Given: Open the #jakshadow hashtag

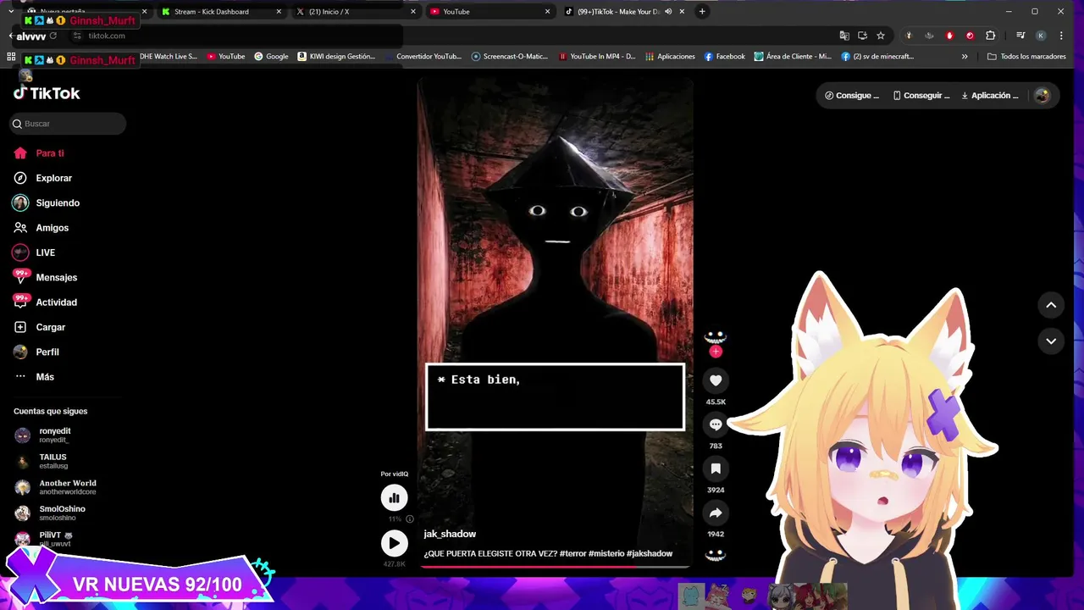Looking at the screenshot, I should 650,553.
